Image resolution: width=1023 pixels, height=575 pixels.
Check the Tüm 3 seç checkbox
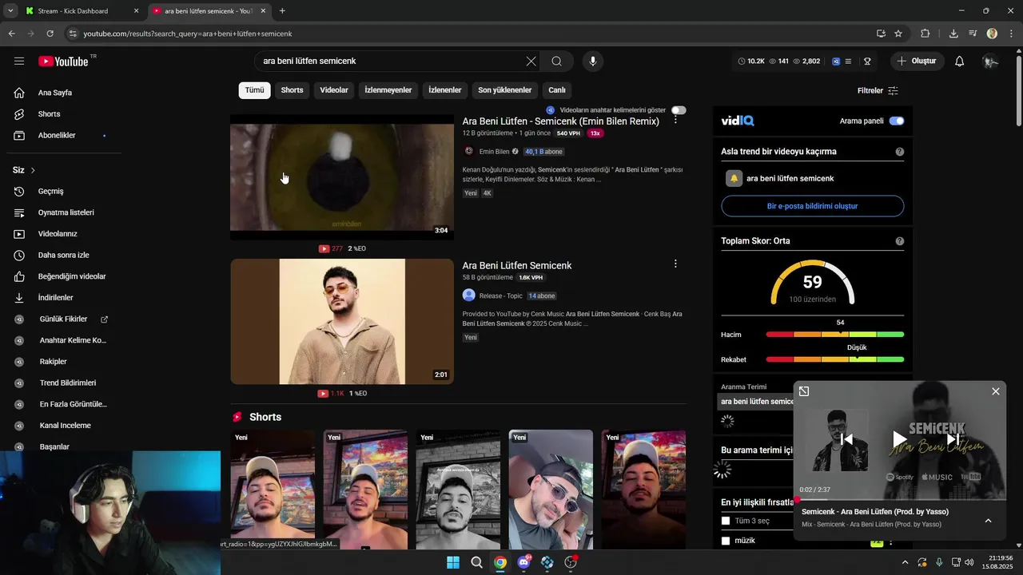click(726, 521)
